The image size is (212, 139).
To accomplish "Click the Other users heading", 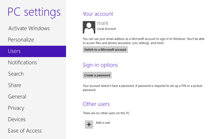I will tap(96, 104).
